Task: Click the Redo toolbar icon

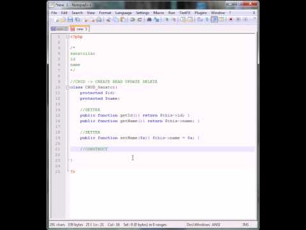Action: click(140, 20)
